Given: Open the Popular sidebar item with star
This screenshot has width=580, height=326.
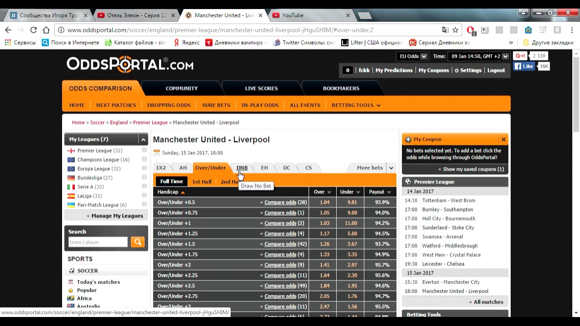Looking at the screenshot, I should pyautogui.click(x=87, y=290).
